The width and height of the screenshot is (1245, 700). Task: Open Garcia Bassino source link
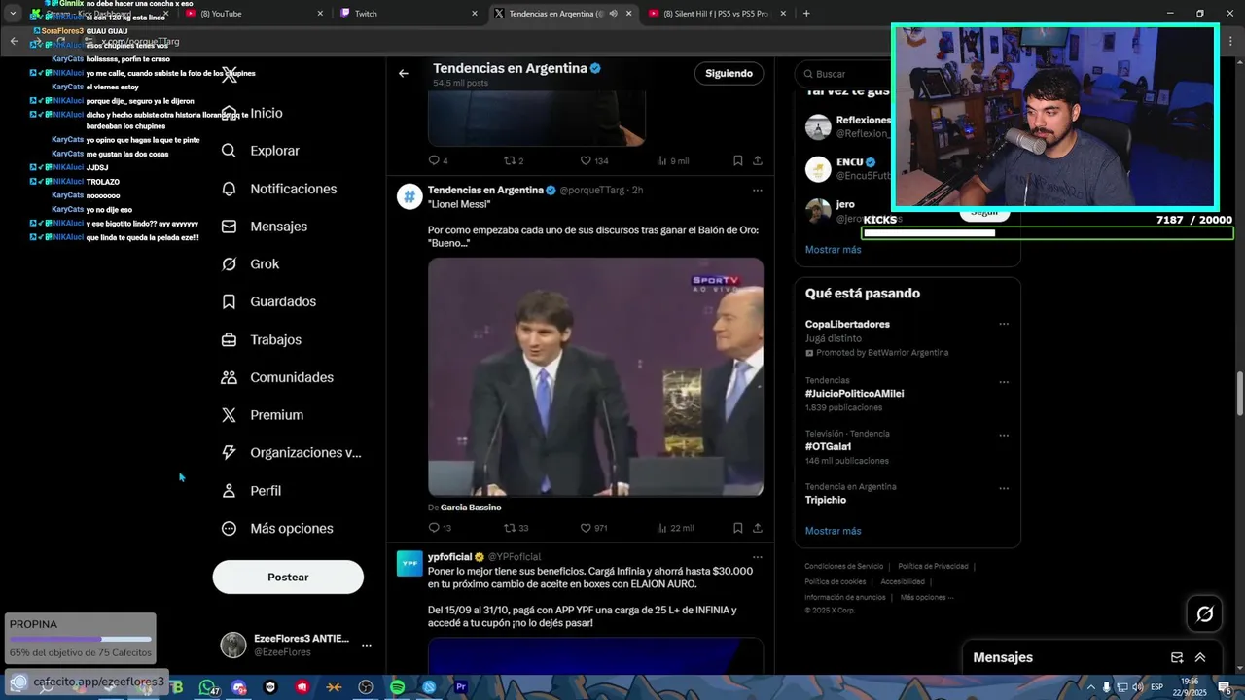click(471, 507)
